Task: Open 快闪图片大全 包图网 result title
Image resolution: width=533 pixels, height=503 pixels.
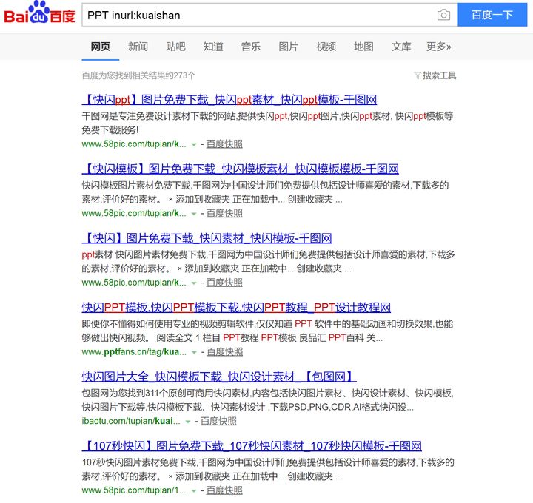Action: 219,377
